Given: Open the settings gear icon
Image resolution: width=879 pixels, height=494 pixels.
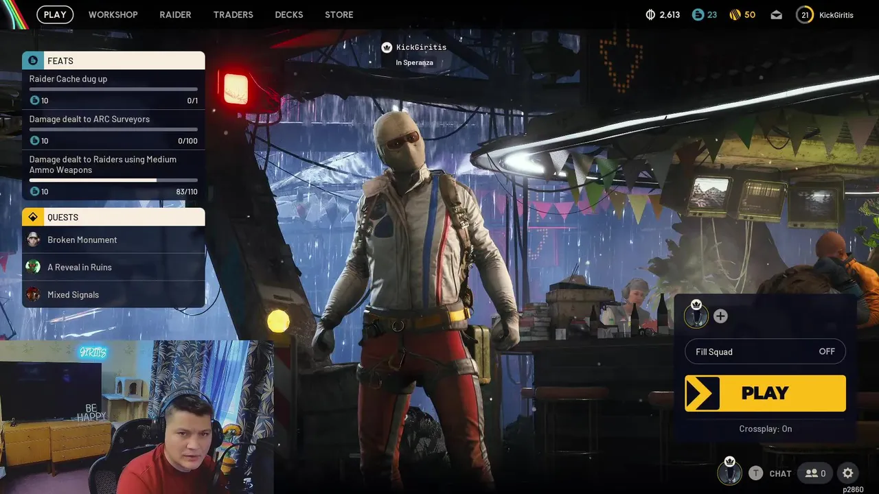Looking at the screenshot, I should coord(848,473).
